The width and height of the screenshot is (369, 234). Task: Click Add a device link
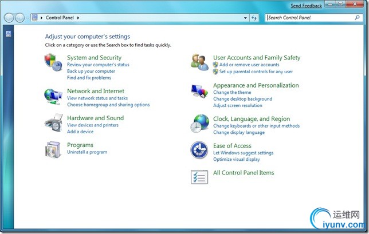pyautogui.click(x=80, y=132)
